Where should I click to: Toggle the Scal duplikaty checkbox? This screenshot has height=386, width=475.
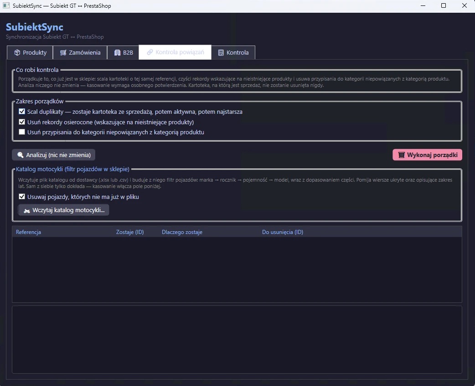22,112
